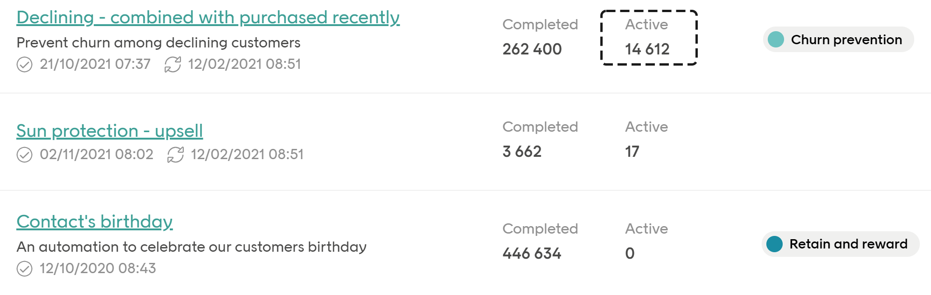Click the description about celebrating customers birthday

(x=192, y=247)
